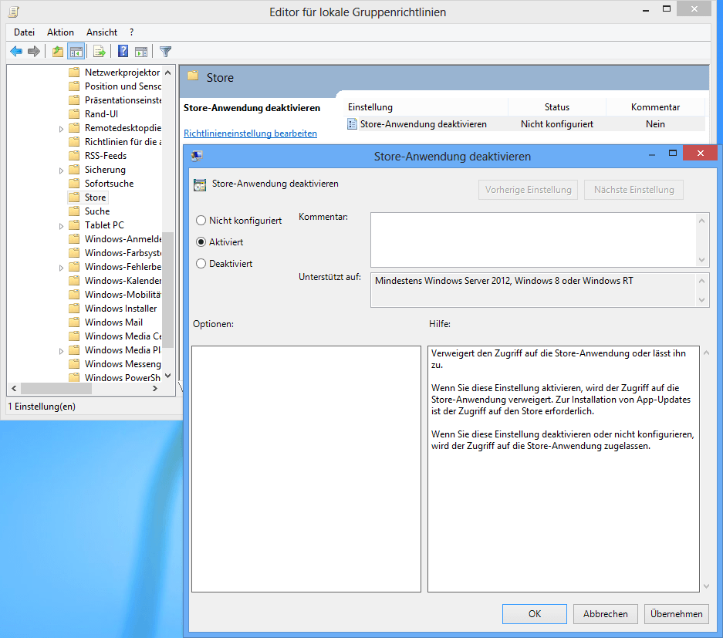Click inside the Kommentar text box
The image size is (723, 638).
[534, 240]
